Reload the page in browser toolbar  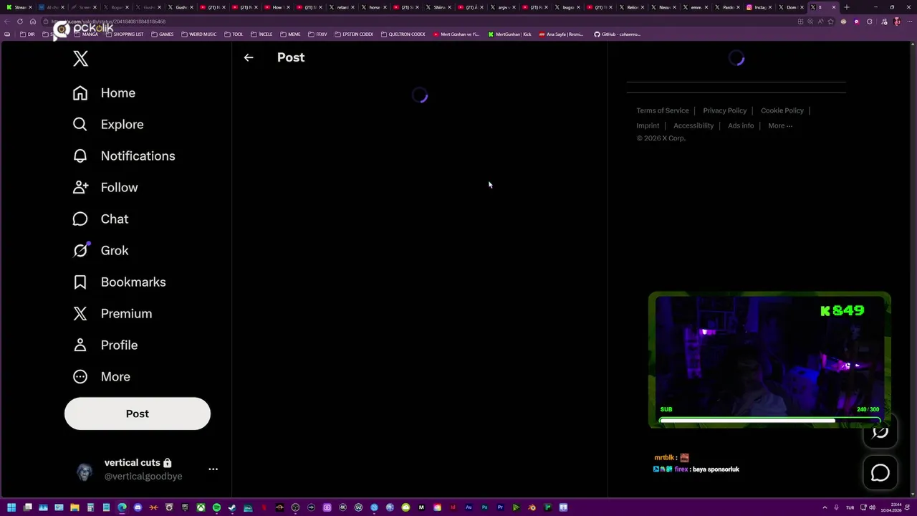tap(19, 21)
